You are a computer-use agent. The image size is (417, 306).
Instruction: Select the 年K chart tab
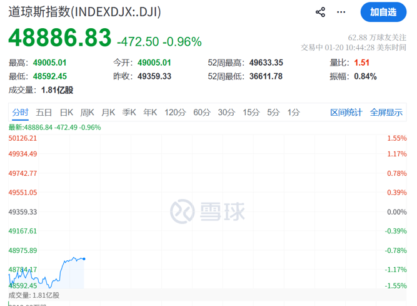point(150,113)
